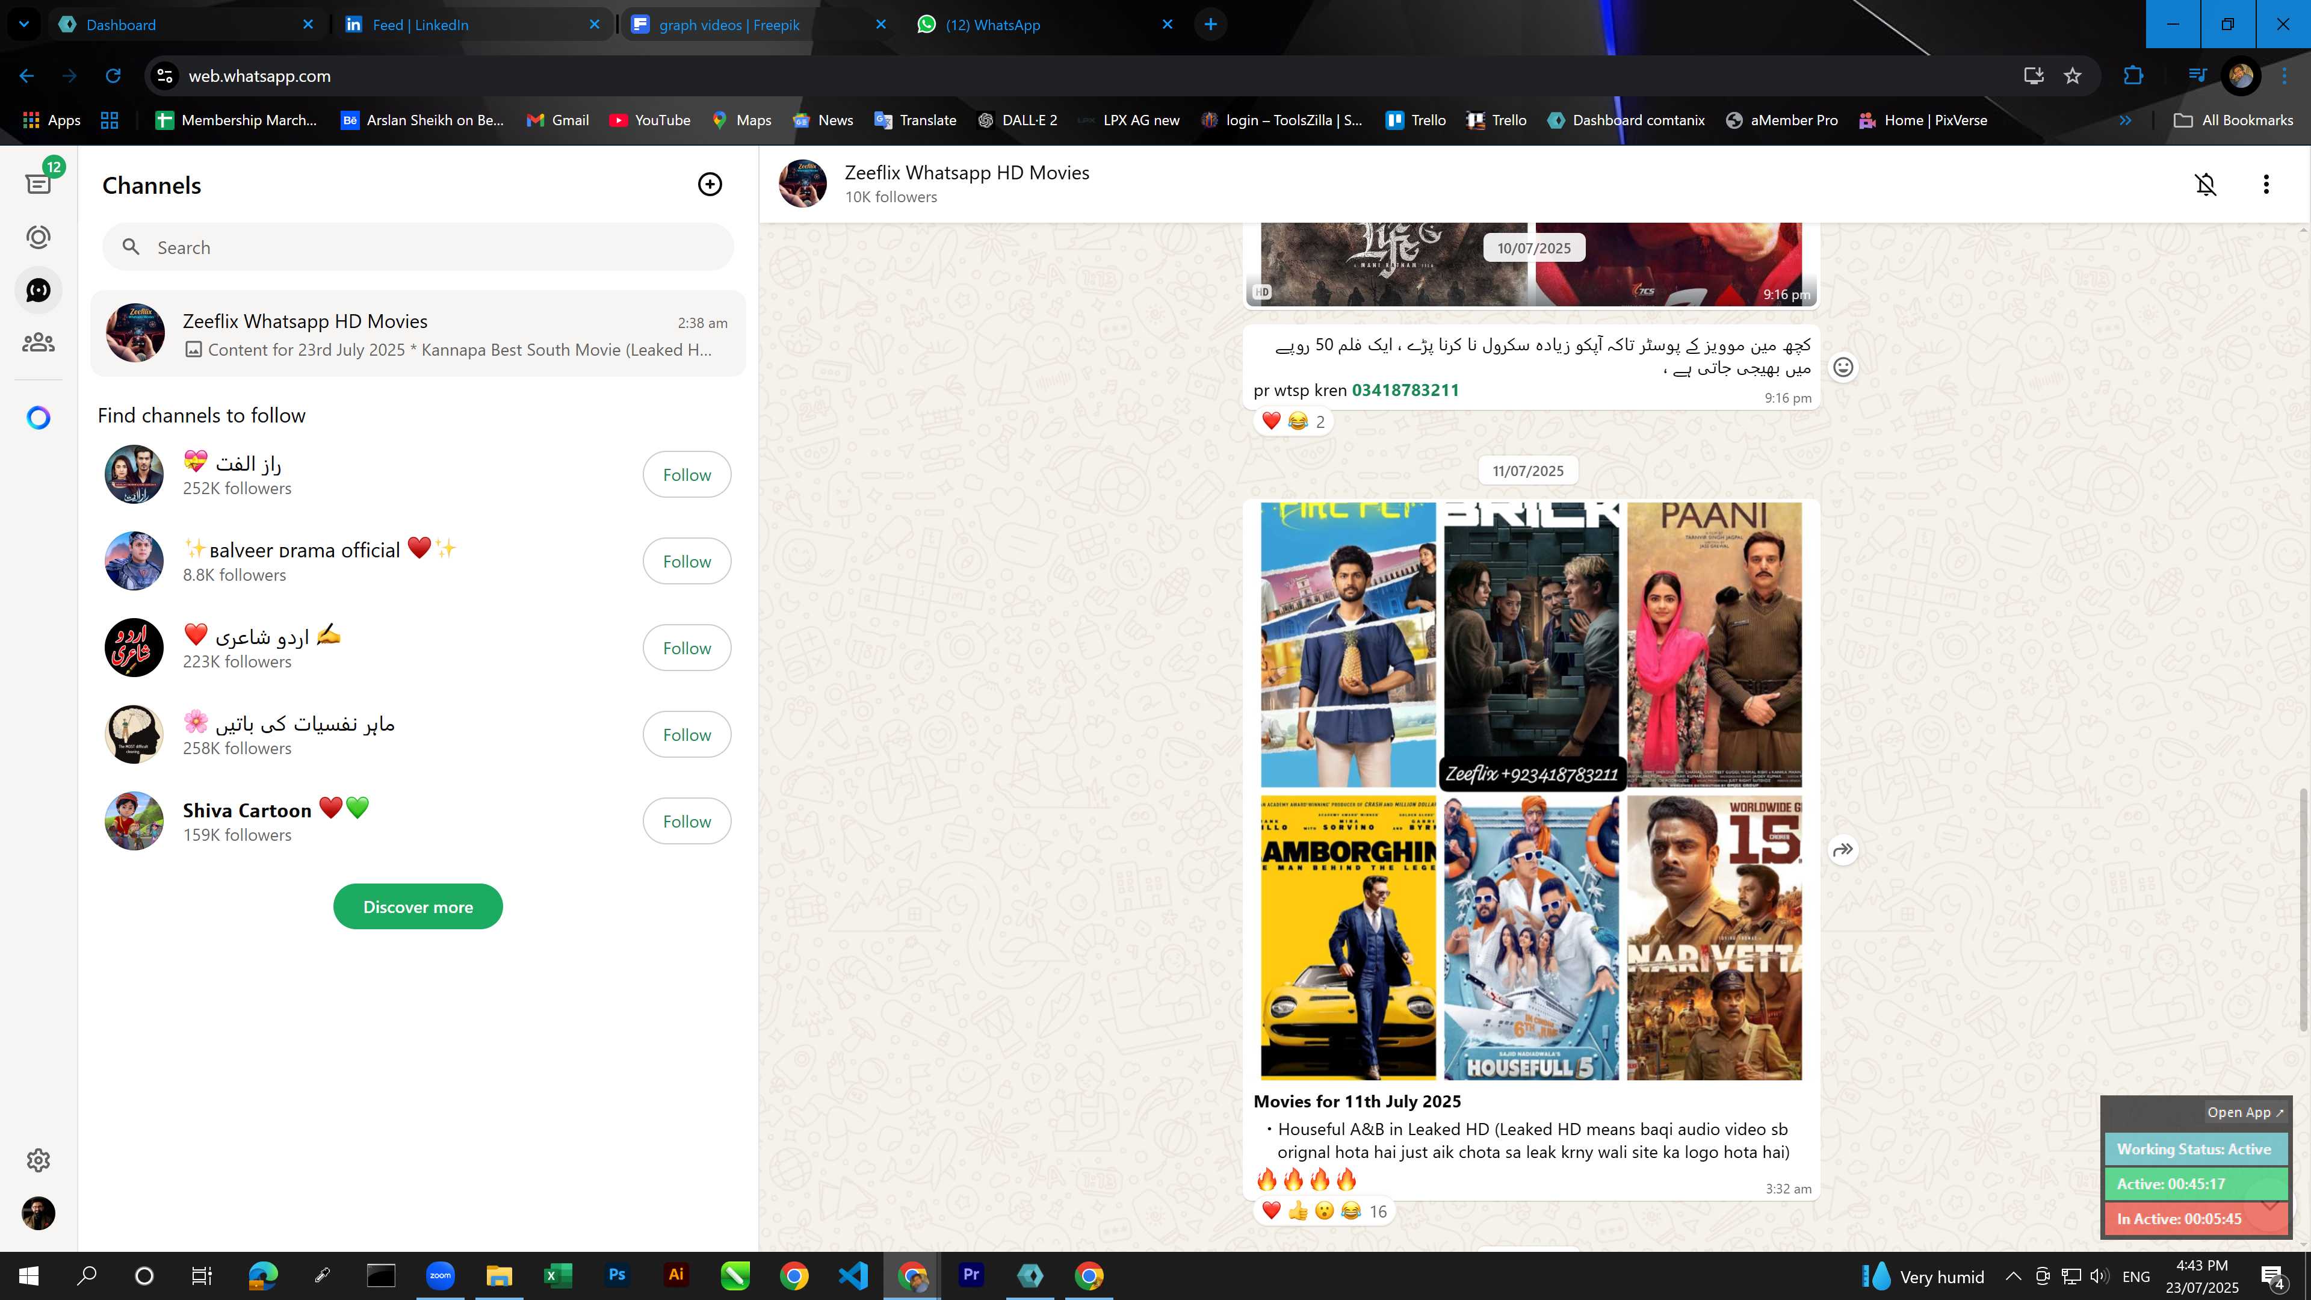Open Zeeflix channel header info
This screenshot has width=2311, height=1300.
click(x=966, y=184)
